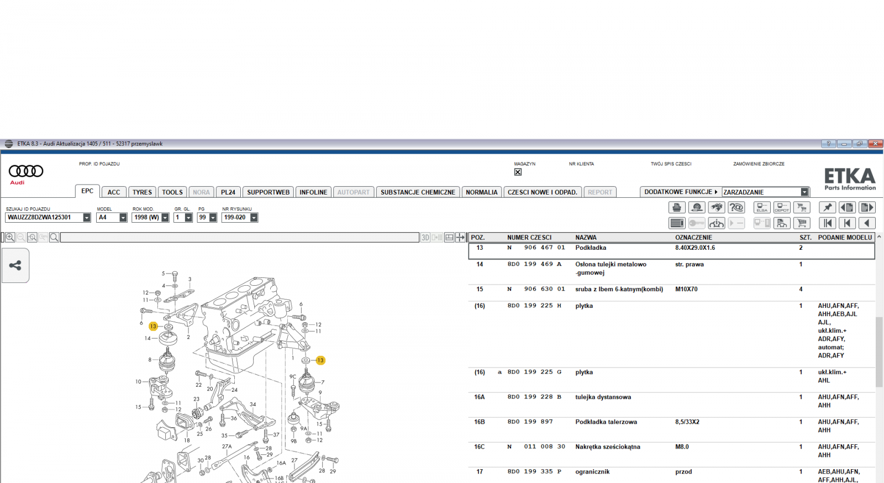Image resolution: width=884 pixels, height=483 pixels.
Task: Click the share icon beside the drawing
Action: pos(15,266)
